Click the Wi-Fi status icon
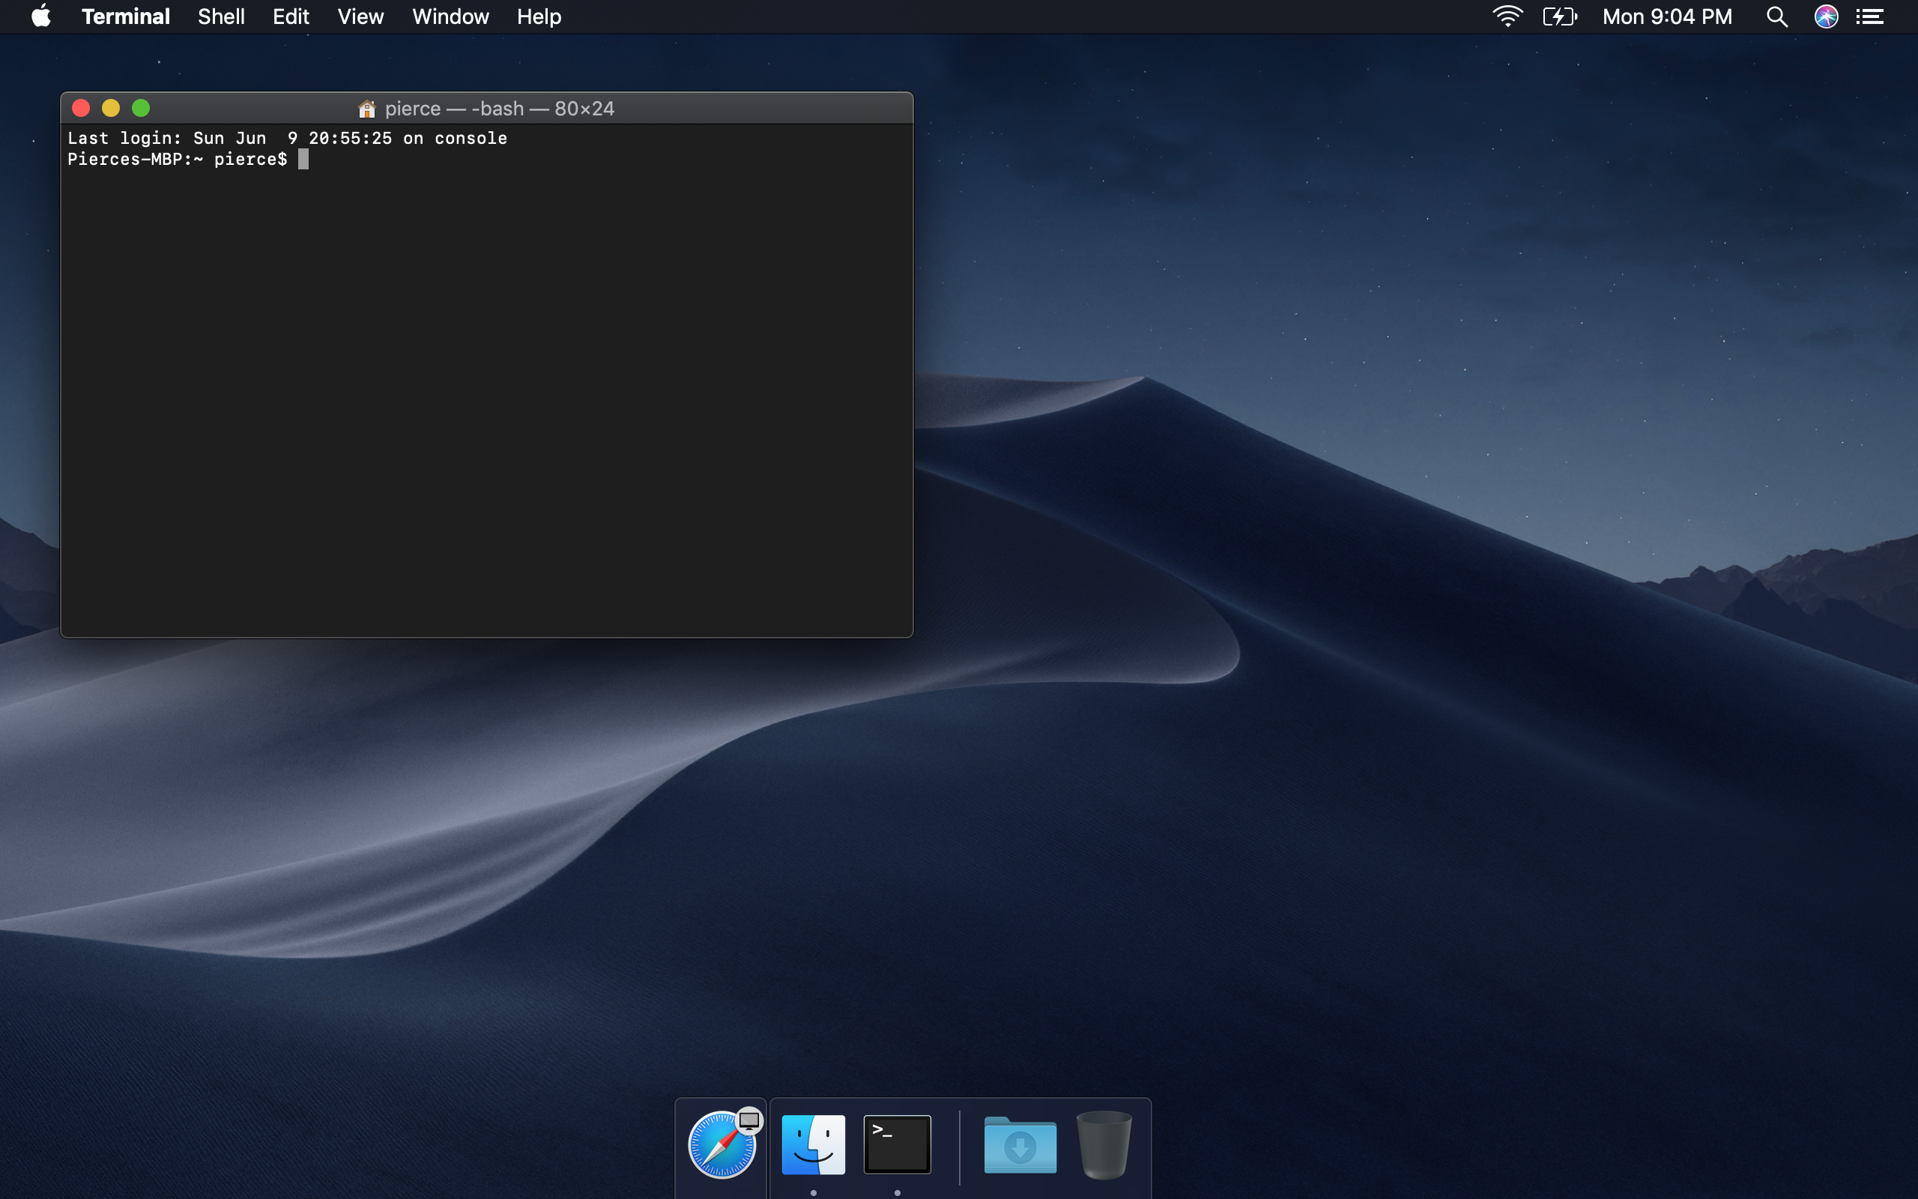Screen dimensions: 1918x1199 (x=1507, y=16)
